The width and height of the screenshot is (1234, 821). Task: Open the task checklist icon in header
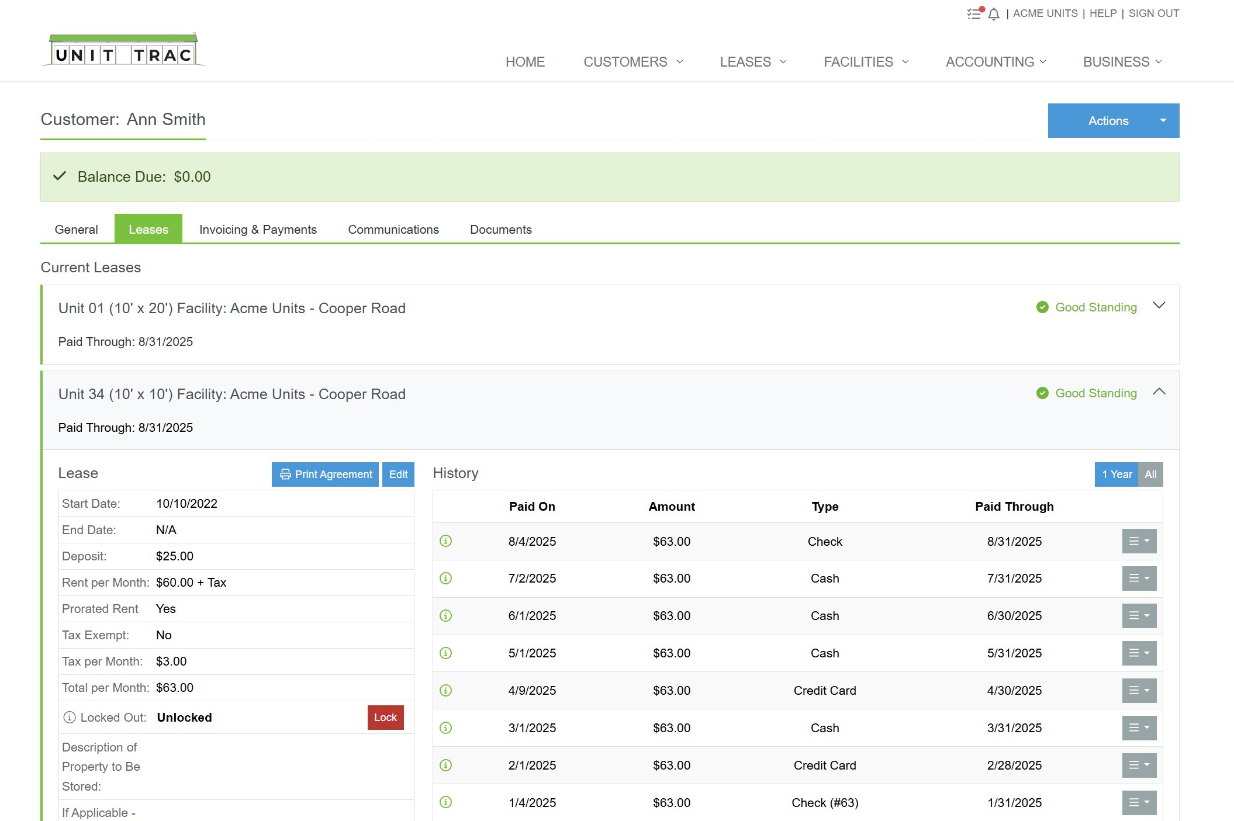pos(974,13)
